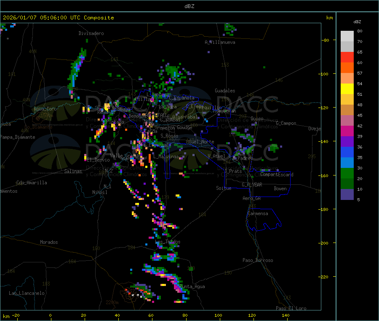Click the El_Desvio location label

point(99,160)
